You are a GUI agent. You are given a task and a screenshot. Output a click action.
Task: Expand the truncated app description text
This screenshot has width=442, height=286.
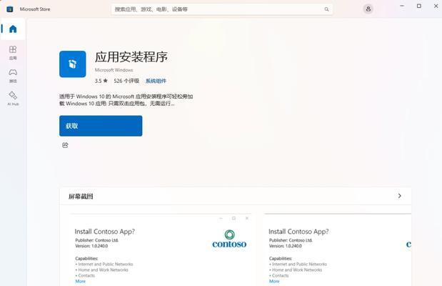(x=126, y=100)
